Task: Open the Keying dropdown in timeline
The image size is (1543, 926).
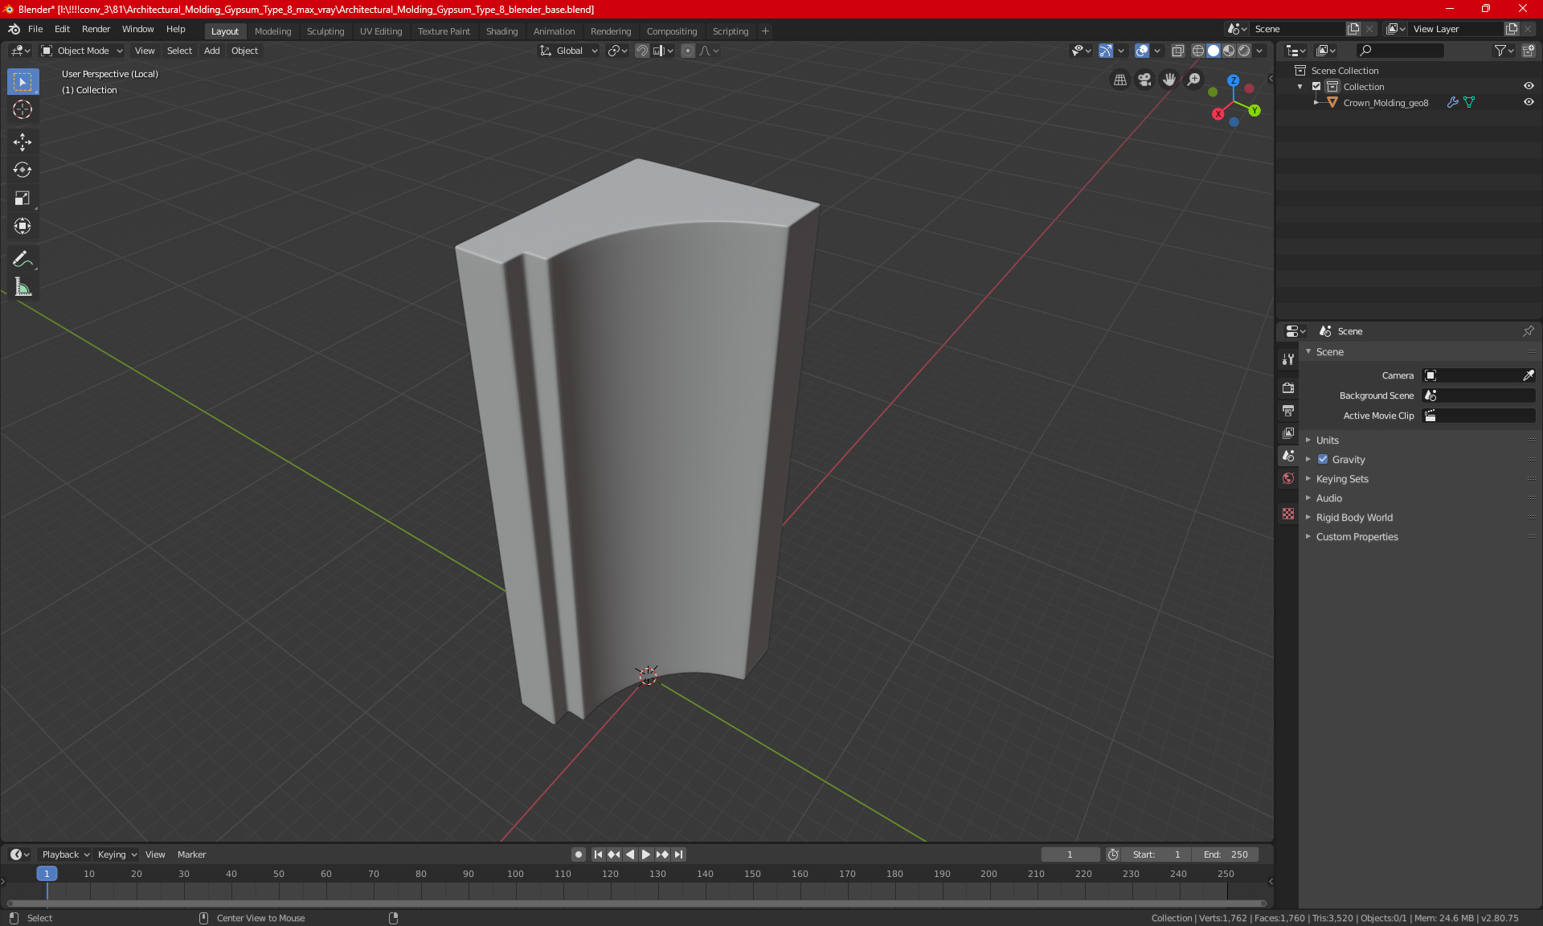Action: (117, 854)
